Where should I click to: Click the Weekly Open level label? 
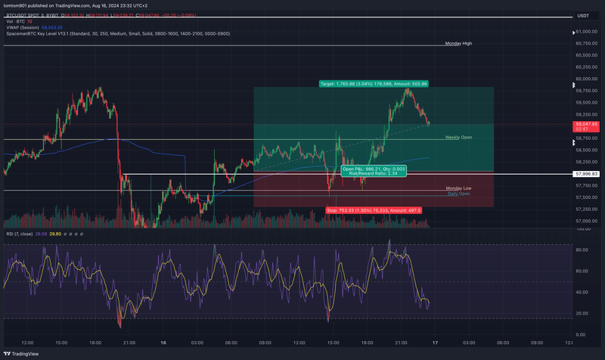coord(458,138)
